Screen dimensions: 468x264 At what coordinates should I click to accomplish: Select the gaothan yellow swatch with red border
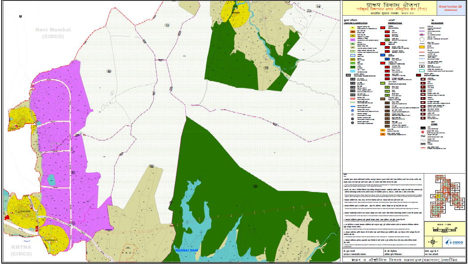(422, 47)
